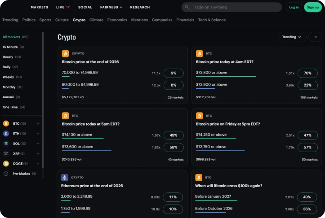Screen dimensions: 325x218
Task: Switch to the Mentions category tab
Action: point(139,20)
